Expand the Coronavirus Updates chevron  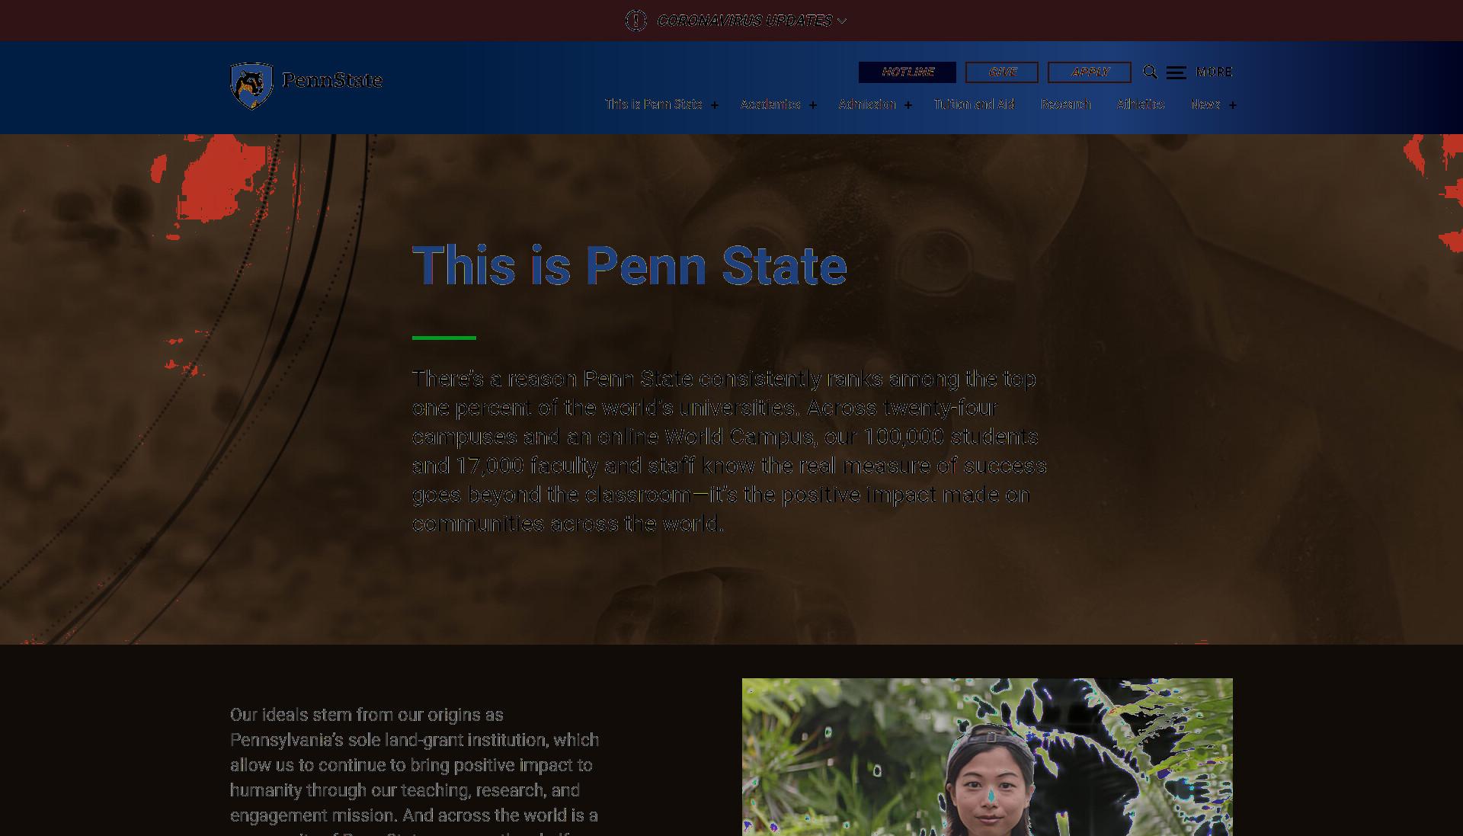pyautogui.click(x=842, y=21)
